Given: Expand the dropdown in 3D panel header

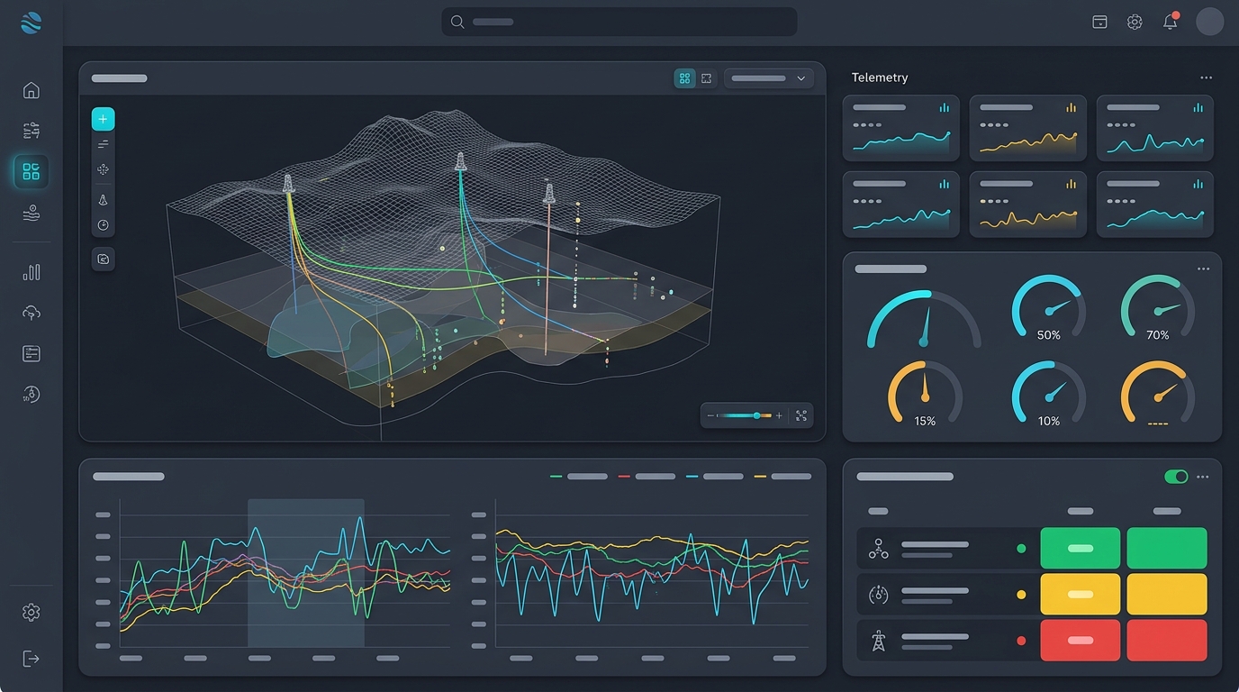Looking at the screenshot, I should pos(769,78).
